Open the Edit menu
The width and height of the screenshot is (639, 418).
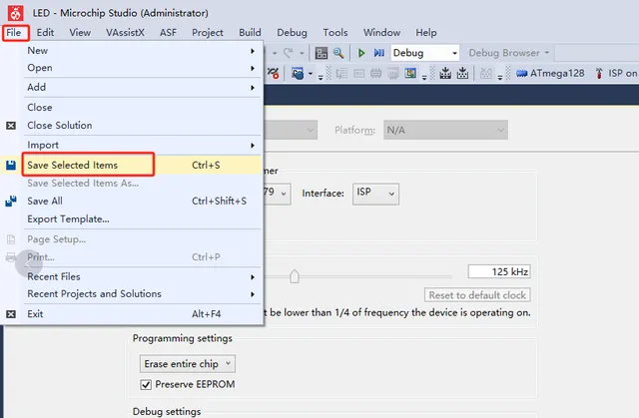pos(45,33)
